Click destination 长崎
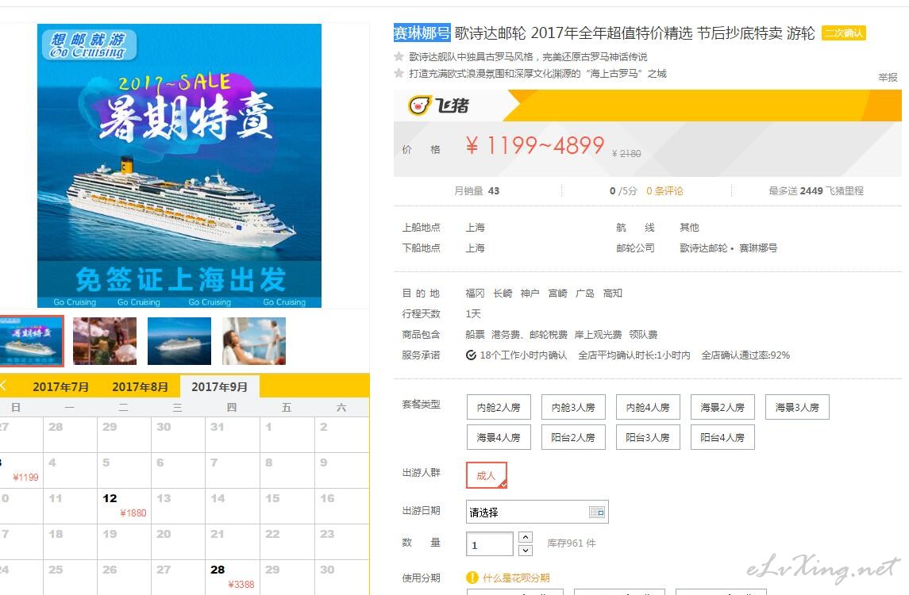Image resolution: width=909 pixels, height=595 pixels. point(503,294)
